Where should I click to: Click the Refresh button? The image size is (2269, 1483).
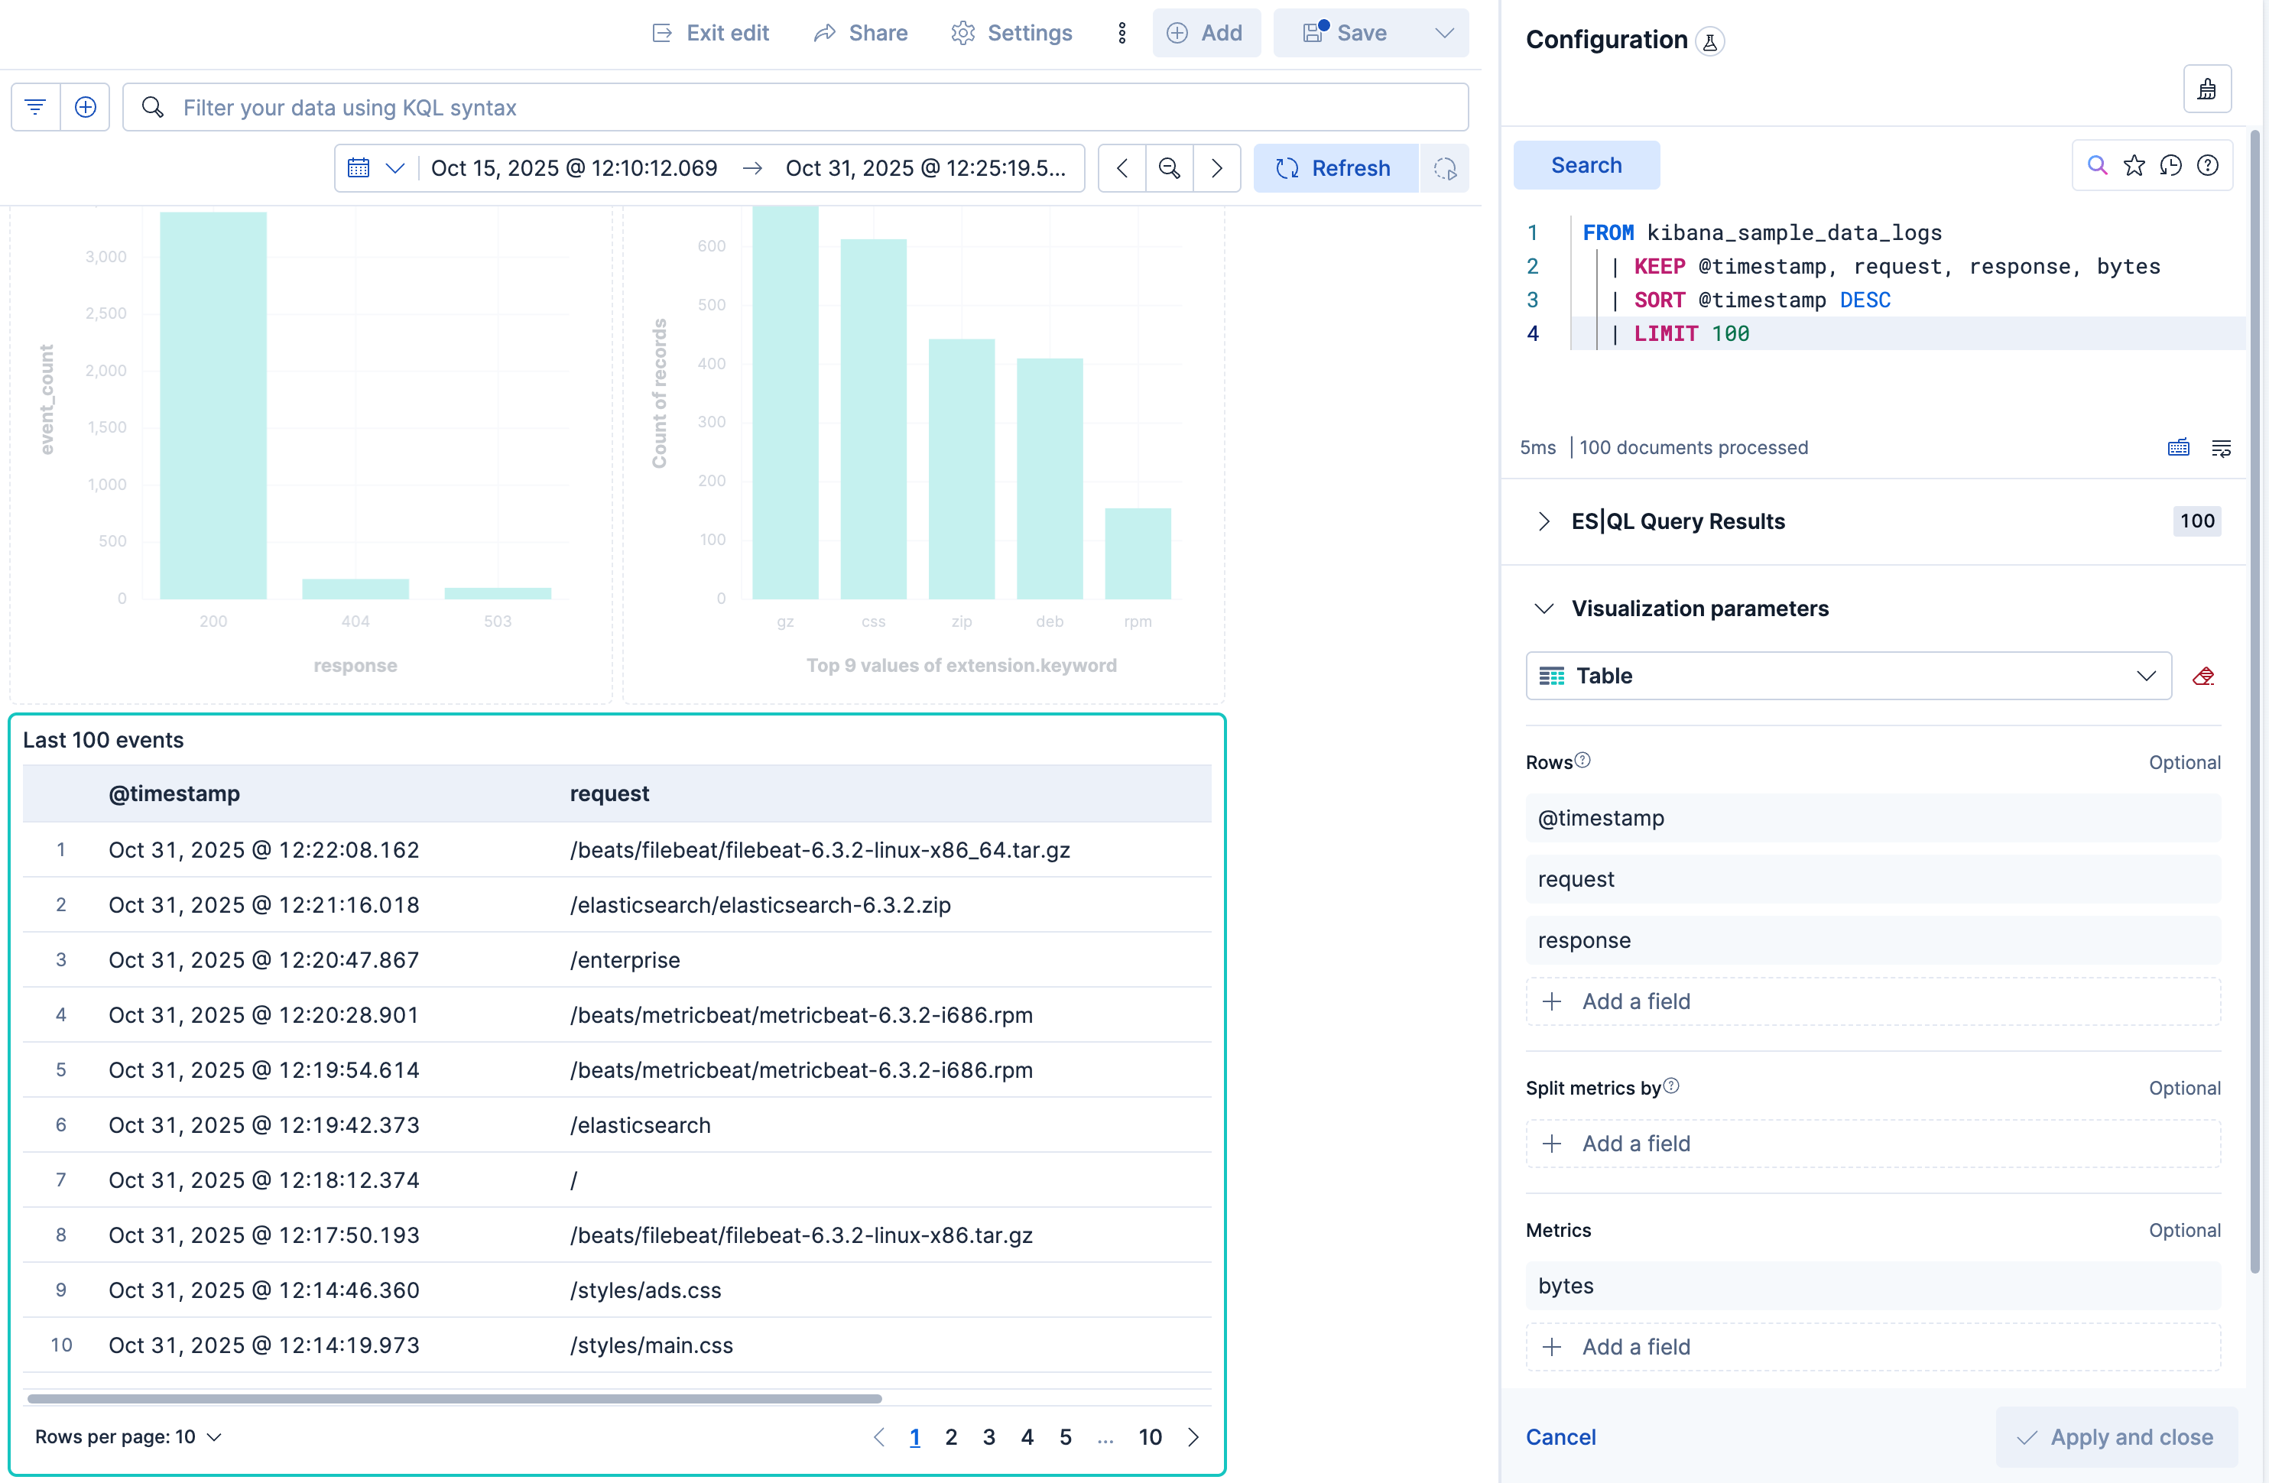click(x=1335, y=167)
